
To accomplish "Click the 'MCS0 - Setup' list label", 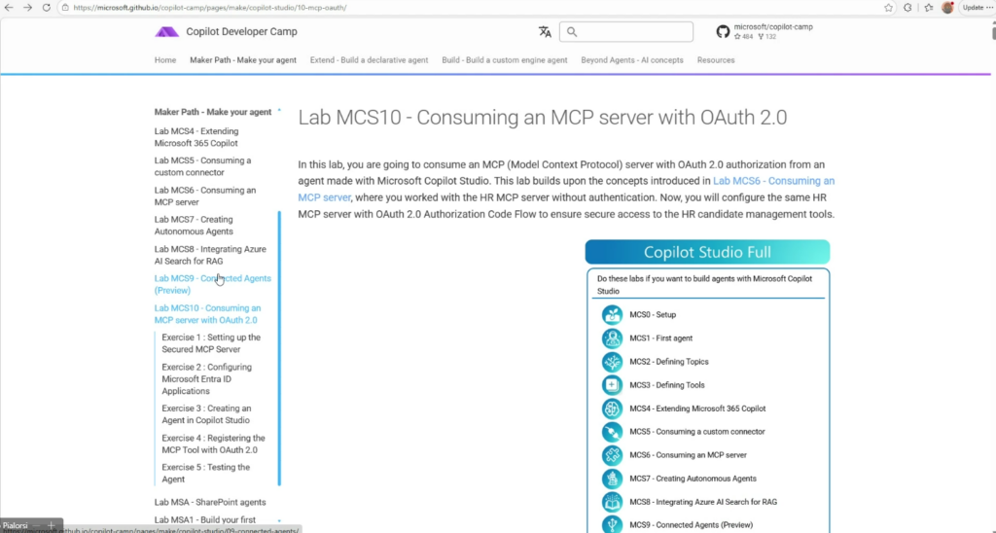I will point(653,315).
